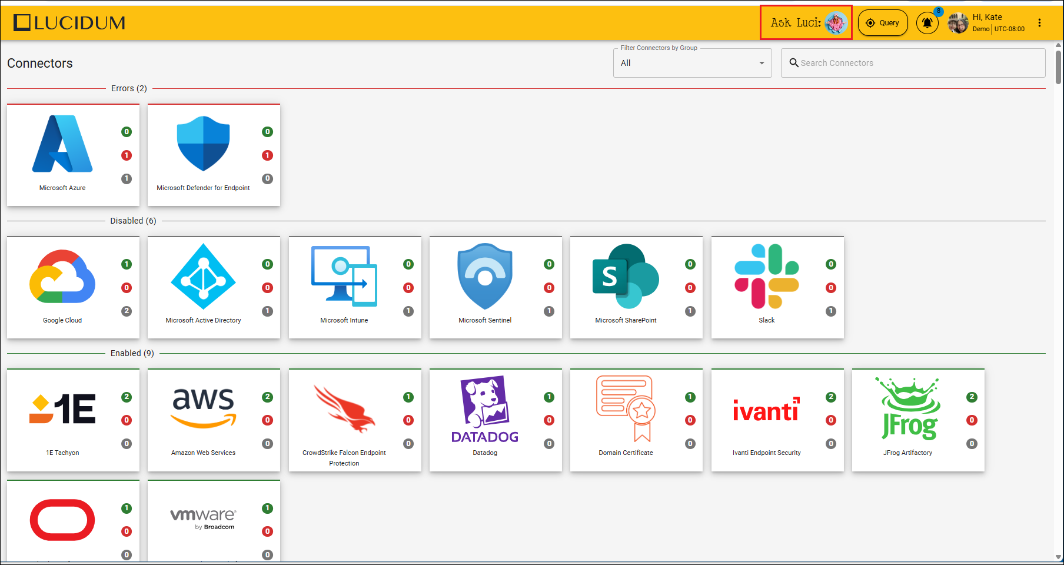
Task: Open the Microsoft Sentinel shield icon
Action: 485,277
